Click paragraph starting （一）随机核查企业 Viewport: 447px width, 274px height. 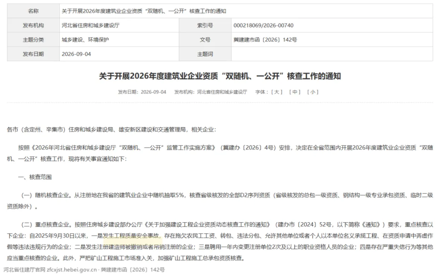[x=220, y=201]
